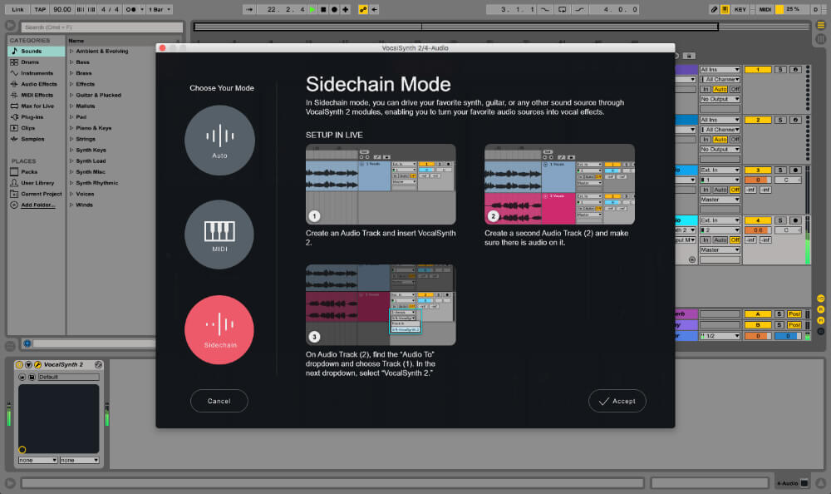Arm track 3 for recording
This screenshot has height=494, width=831.
795,171
